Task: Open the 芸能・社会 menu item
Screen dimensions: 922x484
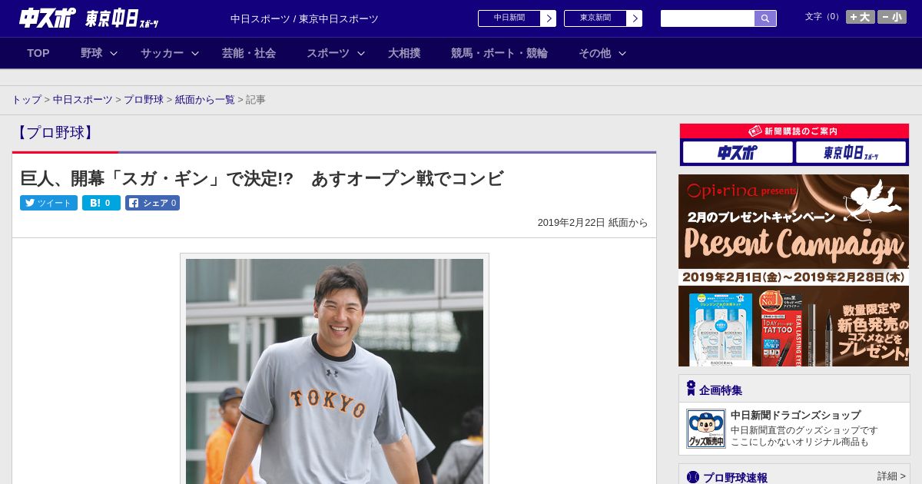Action: click(x=249, y=53)
